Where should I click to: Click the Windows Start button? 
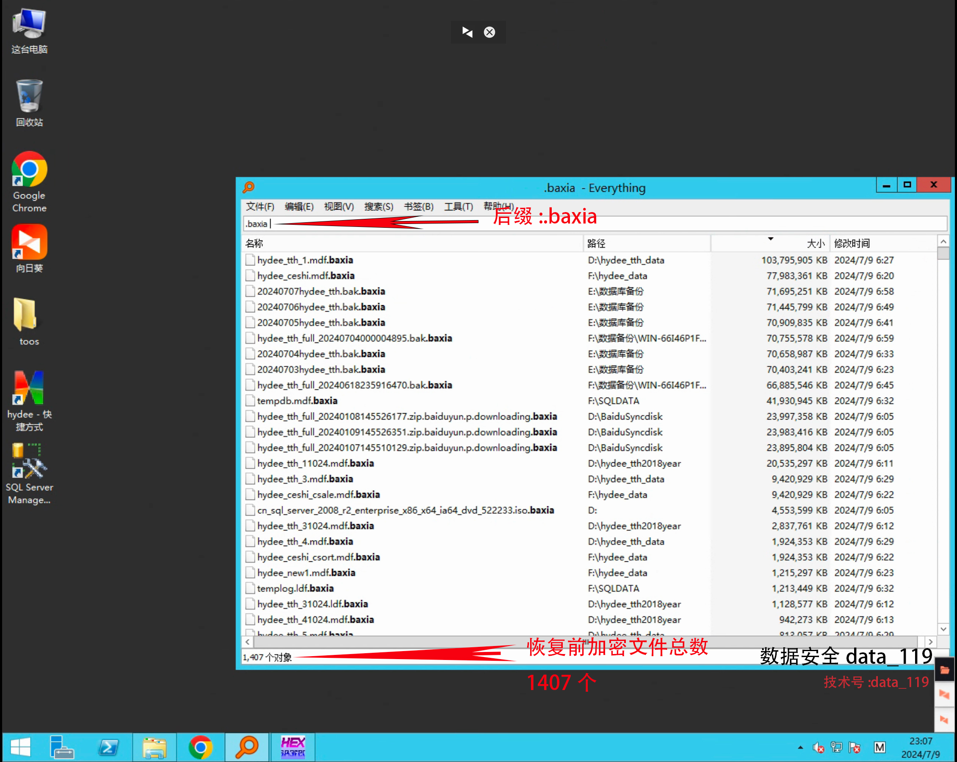pyautogui.click(x=20, y=747)
